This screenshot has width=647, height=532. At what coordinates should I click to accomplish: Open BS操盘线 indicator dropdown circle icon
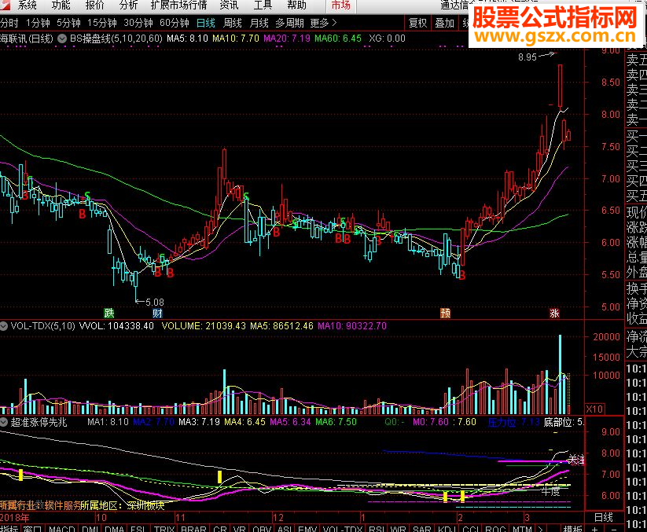(x=62, y=39)
